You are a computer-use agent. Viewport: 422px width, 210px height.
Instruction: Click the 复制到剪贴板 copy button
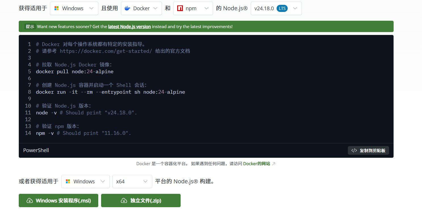(368, 150)
